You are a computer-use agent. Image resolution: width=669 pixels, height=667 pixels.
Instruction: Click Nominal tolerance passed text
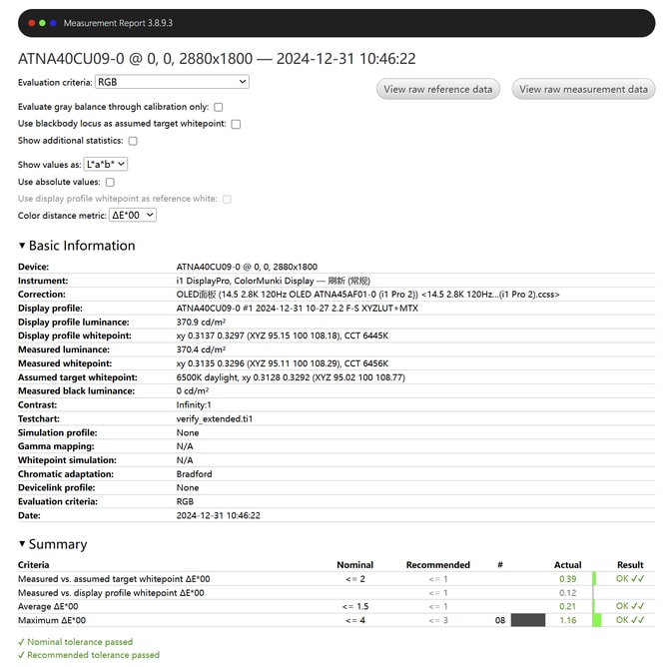click(80, 642)
